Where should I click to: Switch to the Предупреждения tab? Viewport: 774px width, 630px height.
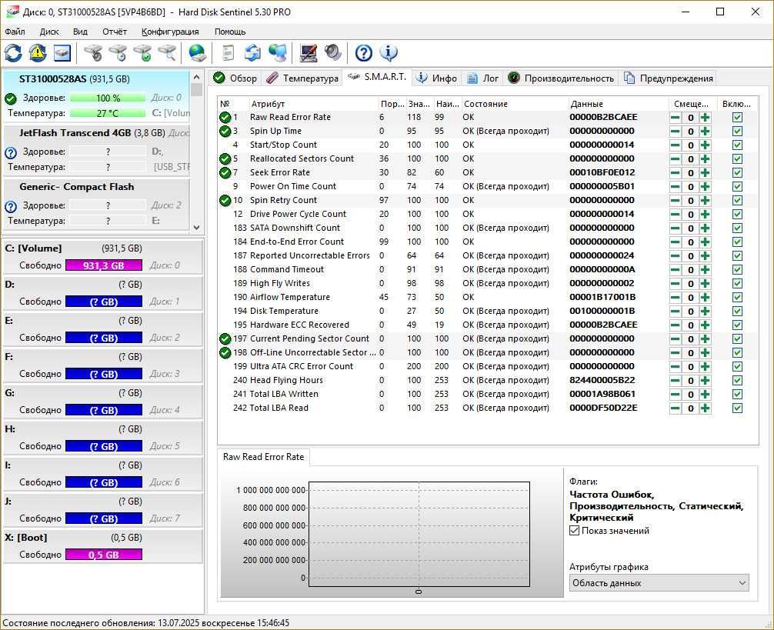[669, 78]
